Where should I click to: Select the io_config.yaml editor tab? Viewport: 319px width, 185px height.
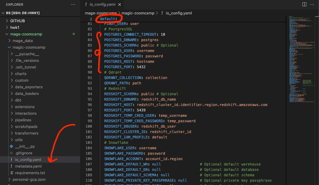point(102,5)
